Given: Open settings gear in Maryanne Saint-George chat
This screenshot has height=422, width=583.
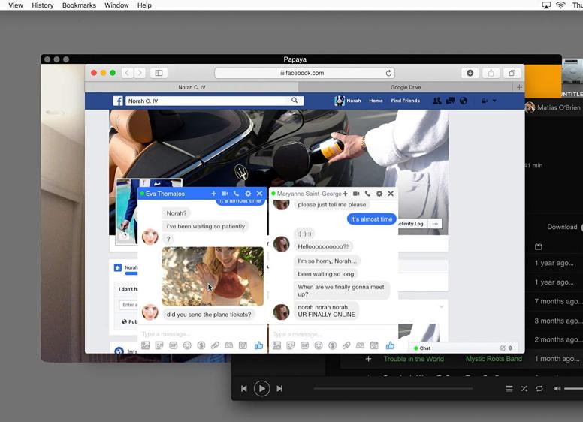Looking at the screenshot, I should coord(379,194).
